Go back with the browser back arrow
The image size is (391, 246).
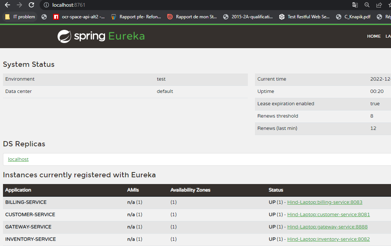[7, 5]
